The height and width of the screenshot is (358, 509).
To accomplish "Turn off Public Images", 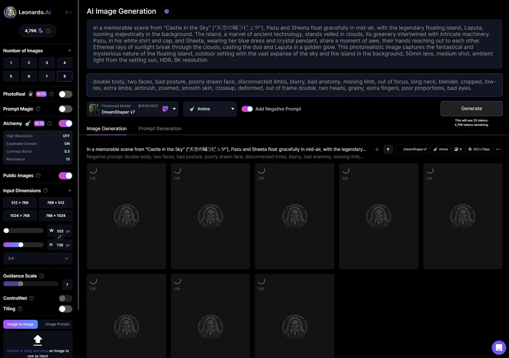I will coord(65,176).
